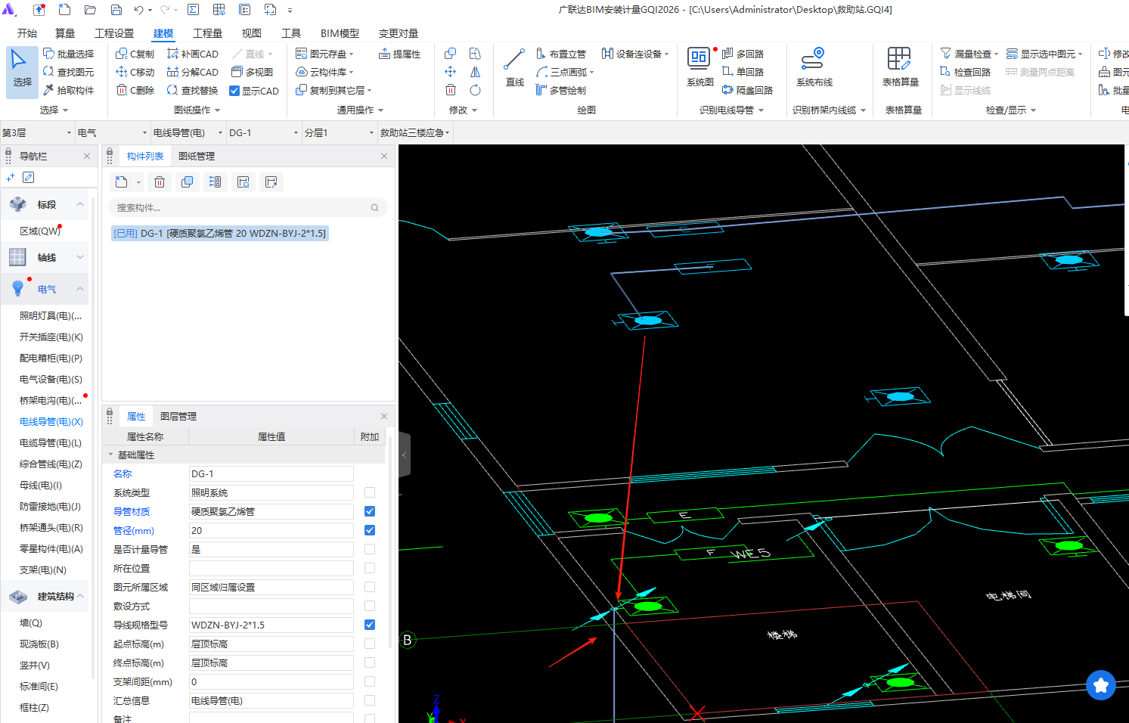Click the C复制 copy icon
Viewport: 1129px width, 723px height.
(x=121, y=54)
